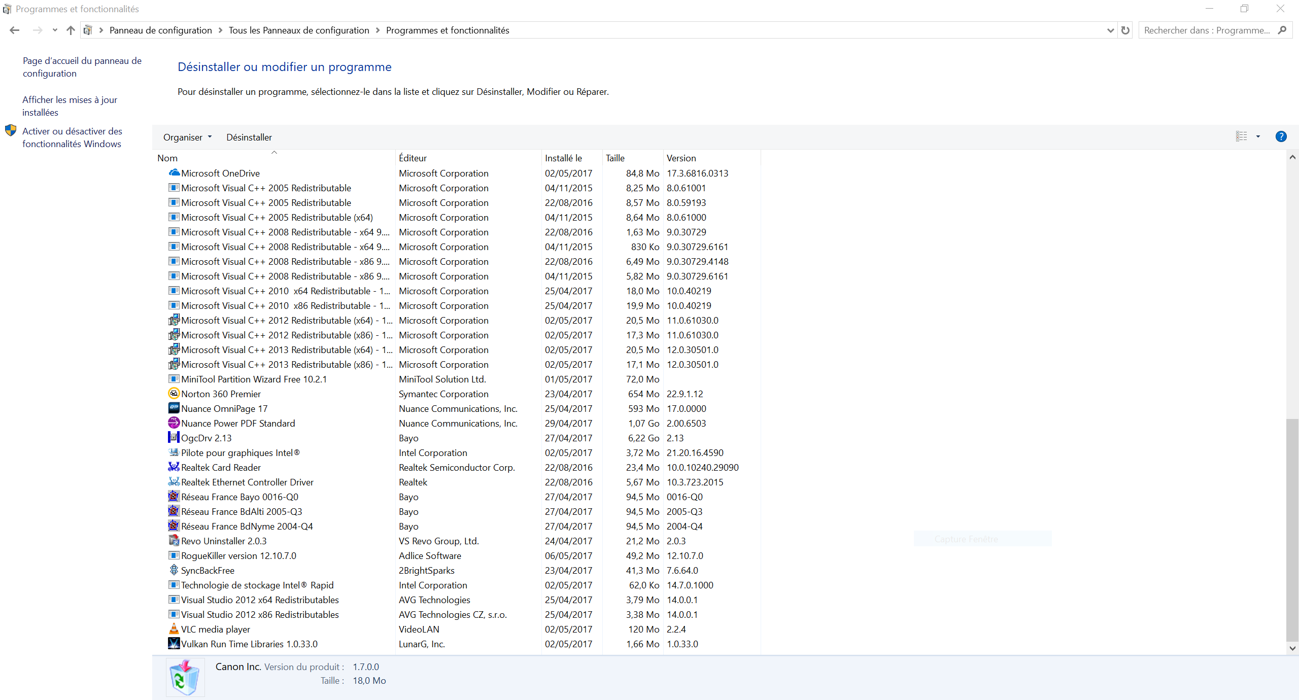This screenshot has height=700, width=1299.
Task: Sort the list by the Éditeur column
Action: pos(468,158)
